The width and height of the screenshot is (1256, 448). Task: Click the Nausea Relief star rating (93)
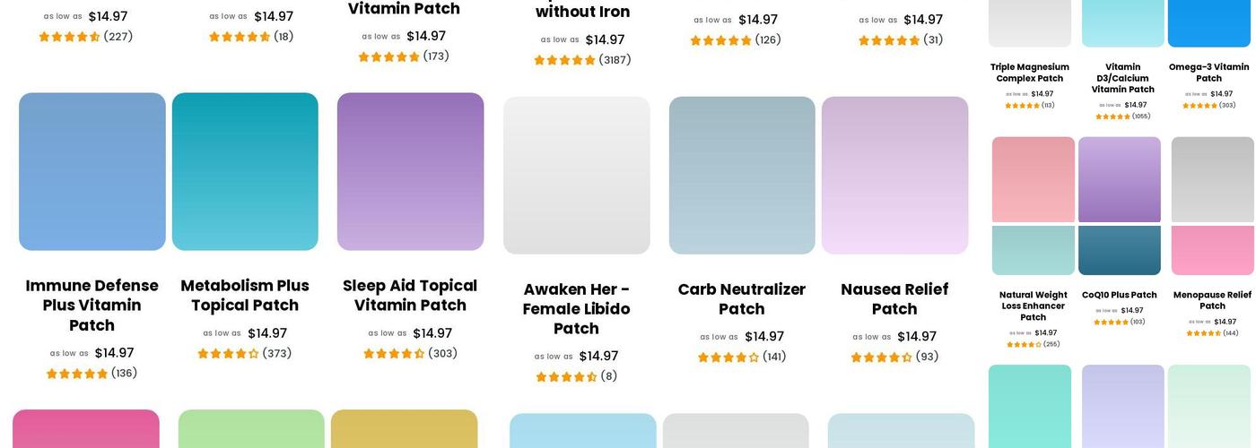[881, 358]
